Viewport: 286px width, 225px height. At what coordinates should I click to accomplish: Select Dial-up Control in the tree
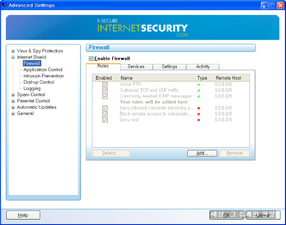[x=39, y=82]
